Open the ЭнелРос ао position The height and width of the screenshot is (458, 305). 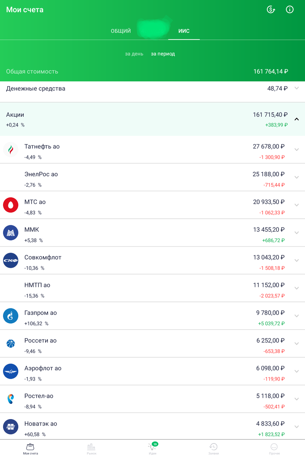pos(152,177)
